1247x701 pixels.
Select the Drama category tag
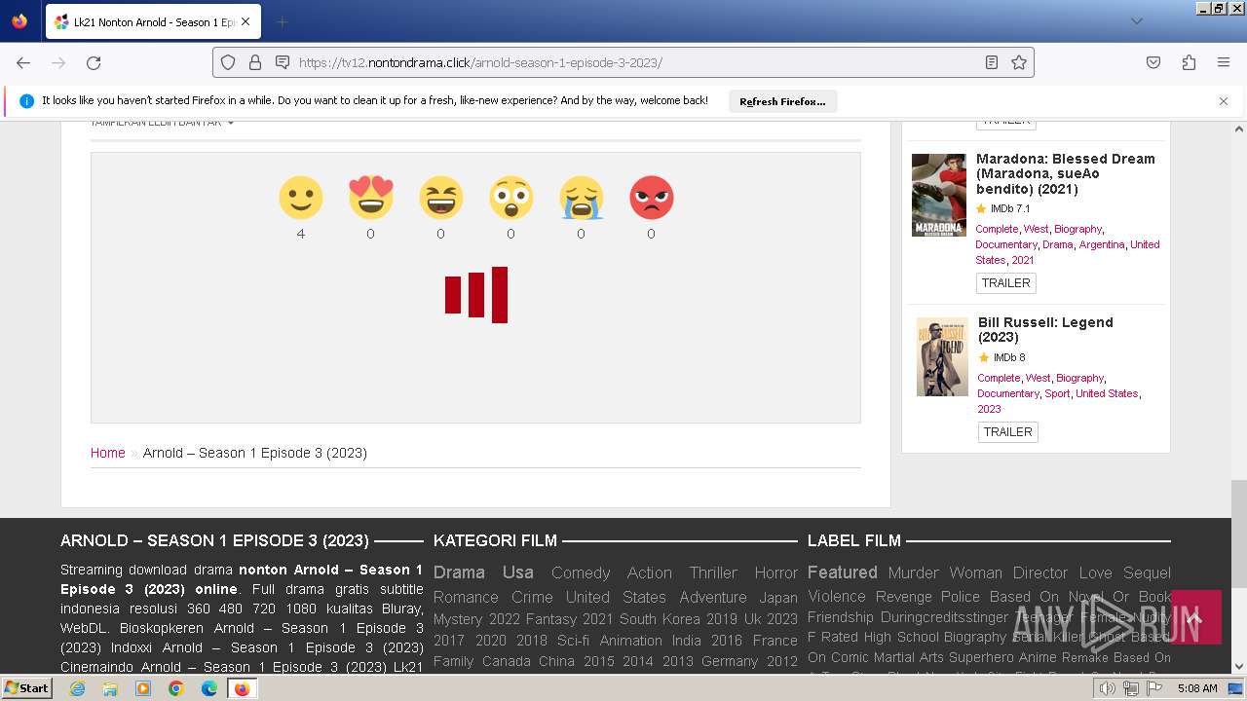pos(459,572)
